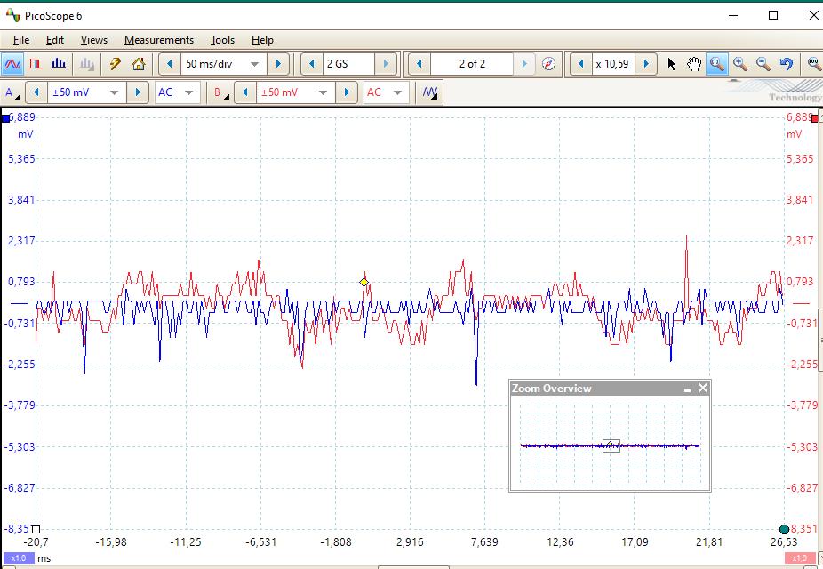This screenshot has height=569, width=823.
Task: Open the Tools menu
Action: (x=222, y=40)
